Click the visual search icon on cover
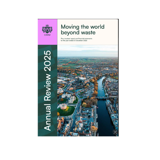 pos(115,132)
